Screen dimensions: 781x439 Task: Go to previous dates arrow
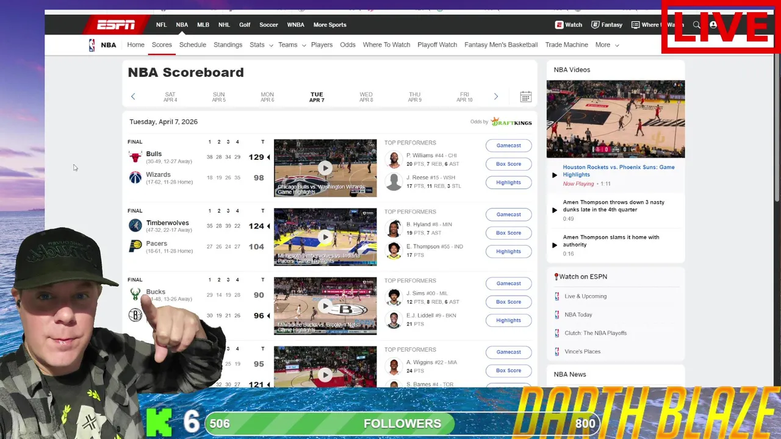[133, 96]
